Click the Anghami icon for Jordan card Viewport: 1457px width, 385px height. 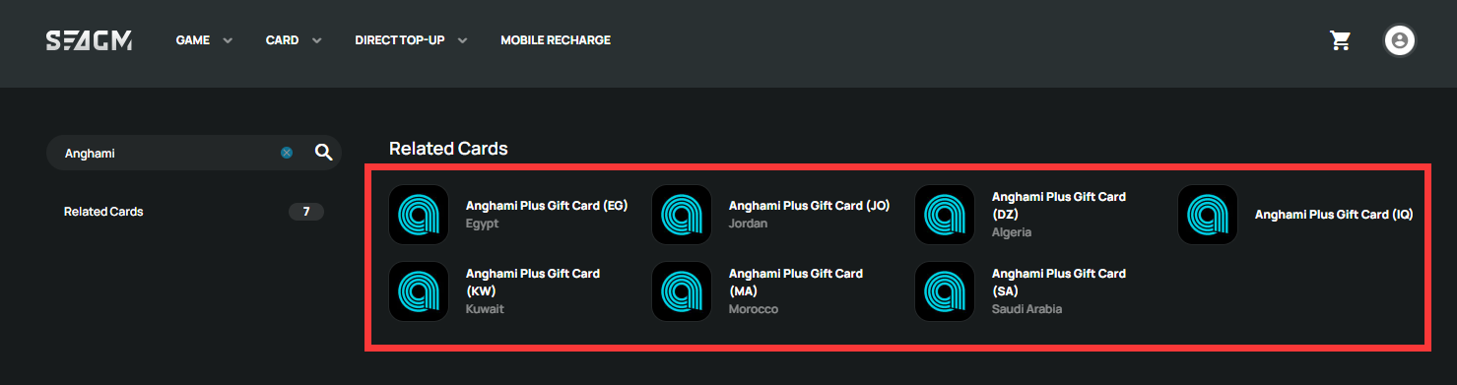(682, 215)
